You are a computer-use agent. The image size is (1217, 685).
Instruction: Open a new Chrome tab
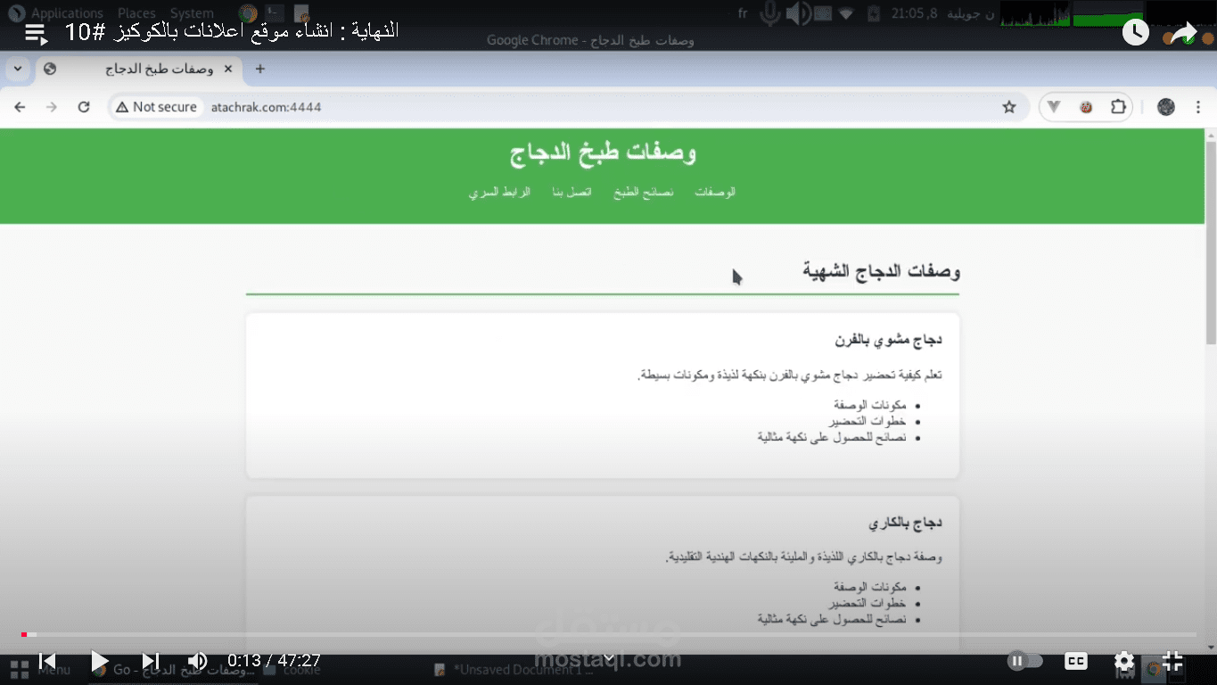point(260,69)
